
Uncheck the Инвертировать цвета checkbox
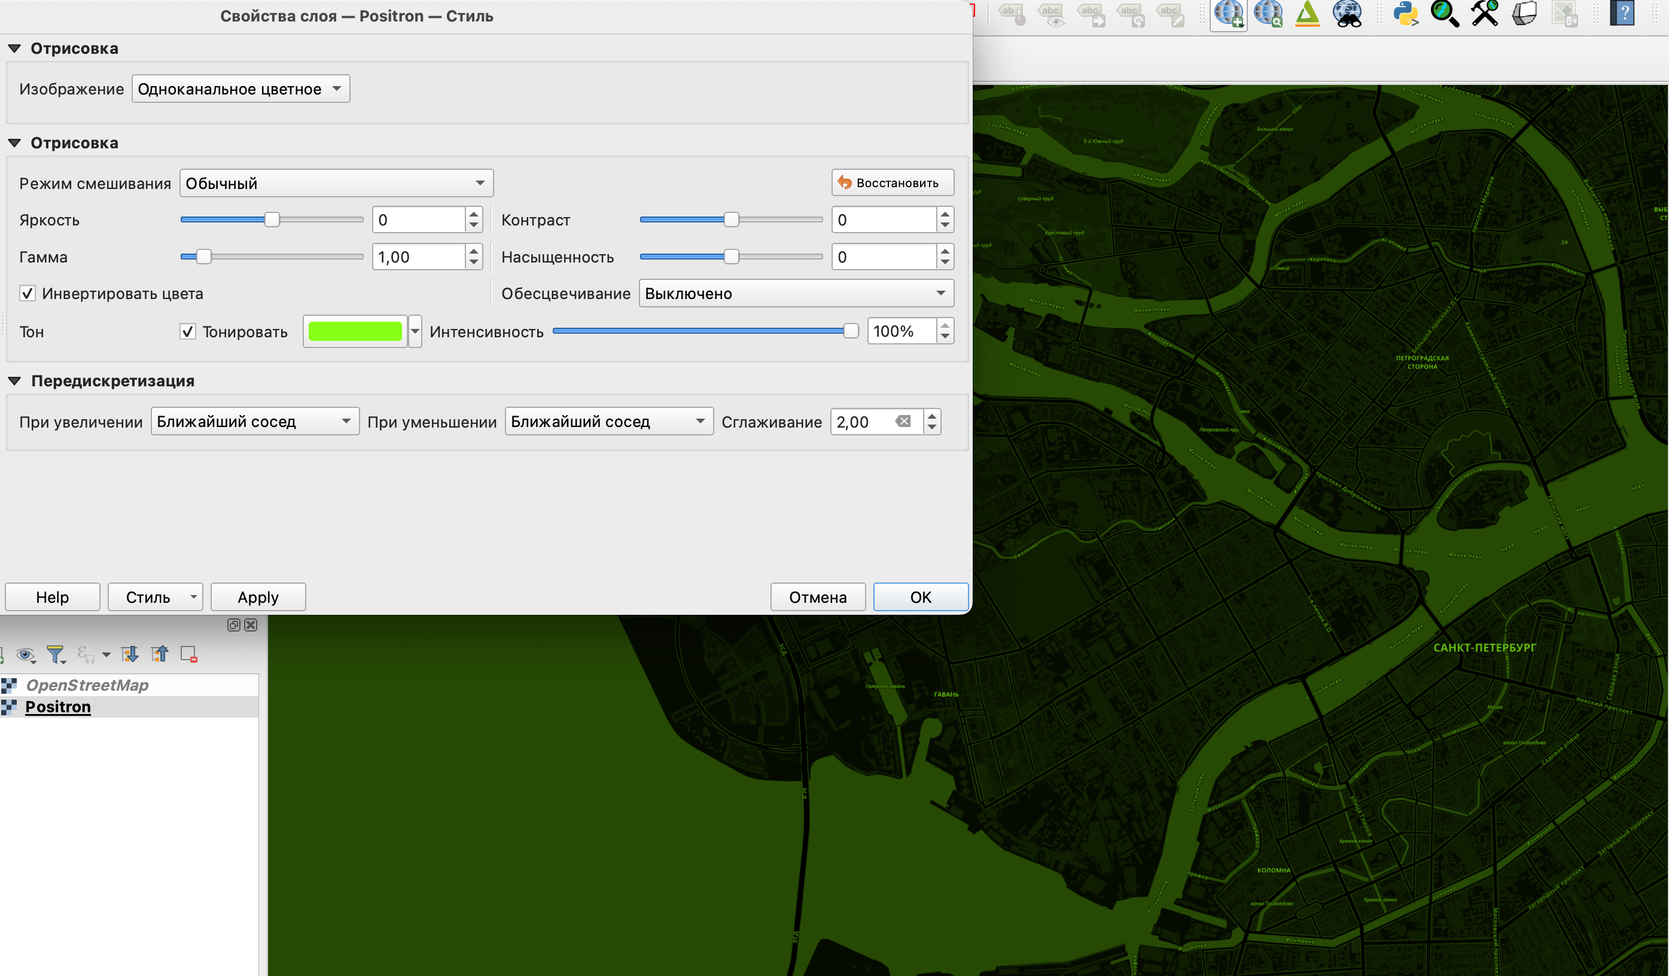(27, 293)
